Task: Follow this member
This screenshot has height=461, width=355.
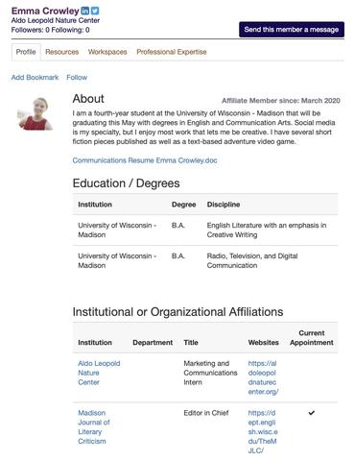Action: coord(77,78)
